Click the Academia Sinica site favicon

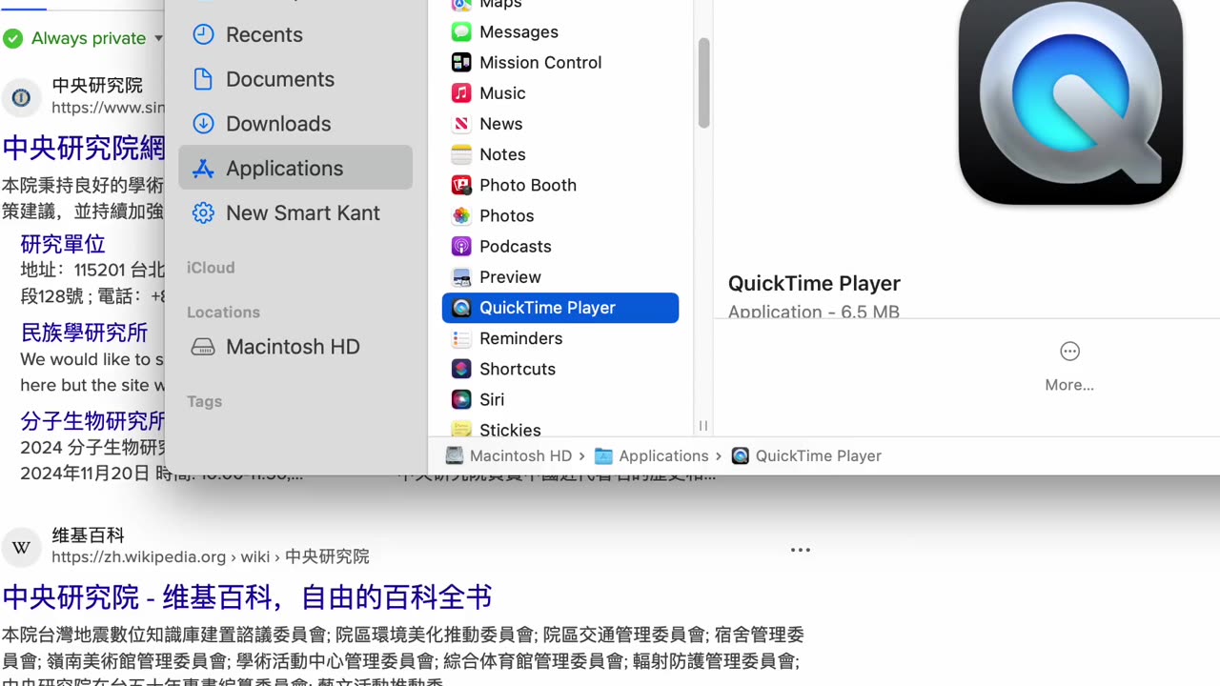pos(21,97)
